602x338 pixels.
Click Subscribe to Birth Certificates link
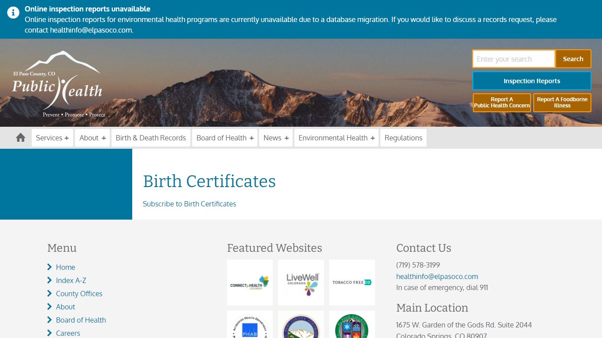point(190,204)
